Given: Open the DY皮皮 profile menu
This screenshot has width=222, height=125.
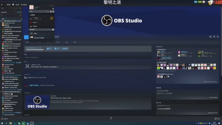Looking at the screenshot, I should click(24, 5).
